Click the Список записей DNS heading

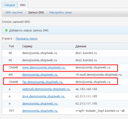coord(16,22)
